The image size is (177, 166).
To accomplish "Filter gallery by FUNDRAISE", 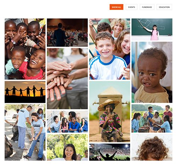I will (x=147, y=7).
